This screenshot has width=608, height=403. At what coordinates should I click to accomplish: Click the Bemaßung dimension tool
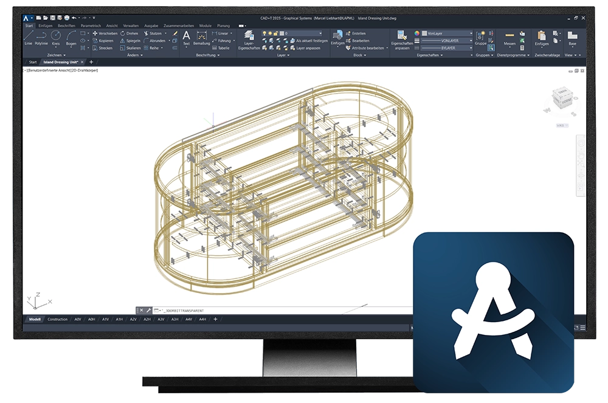tap(202, 38)
